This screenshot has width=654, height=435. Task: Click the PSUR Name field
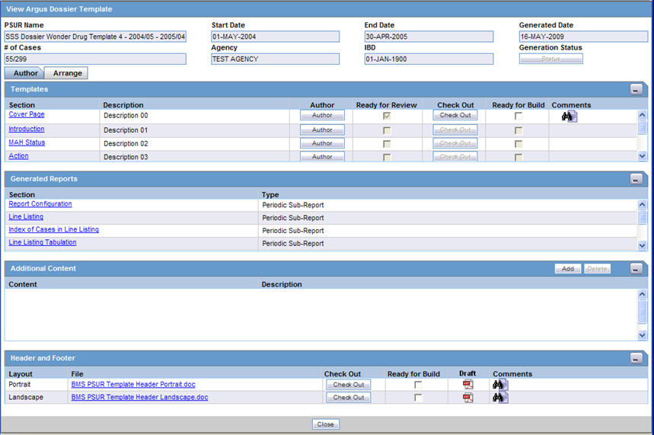click(x=95, y=37)
